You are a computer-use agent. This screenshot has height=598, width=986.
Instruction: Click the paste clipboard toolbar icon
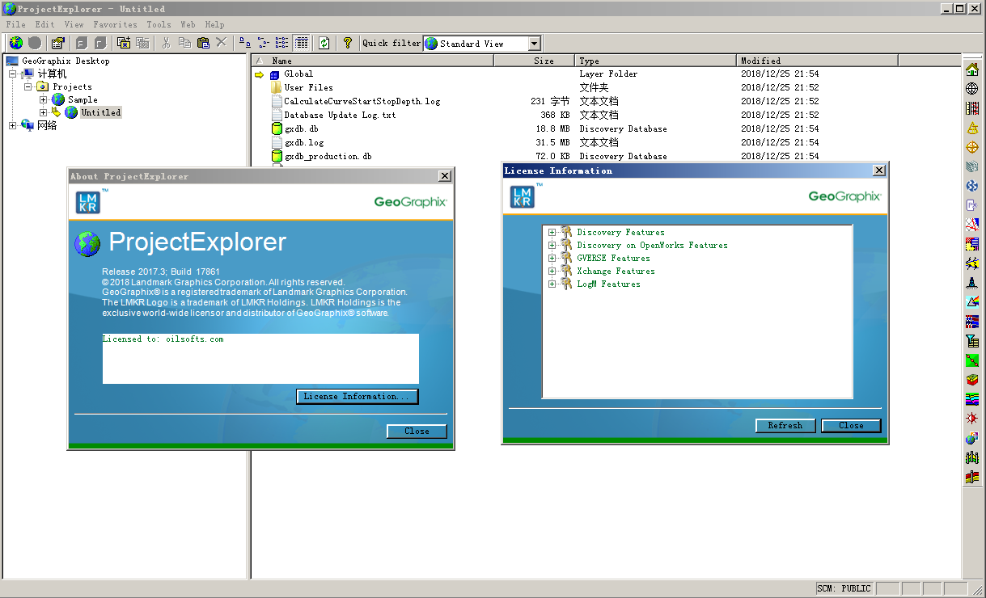tap(203, 43)
